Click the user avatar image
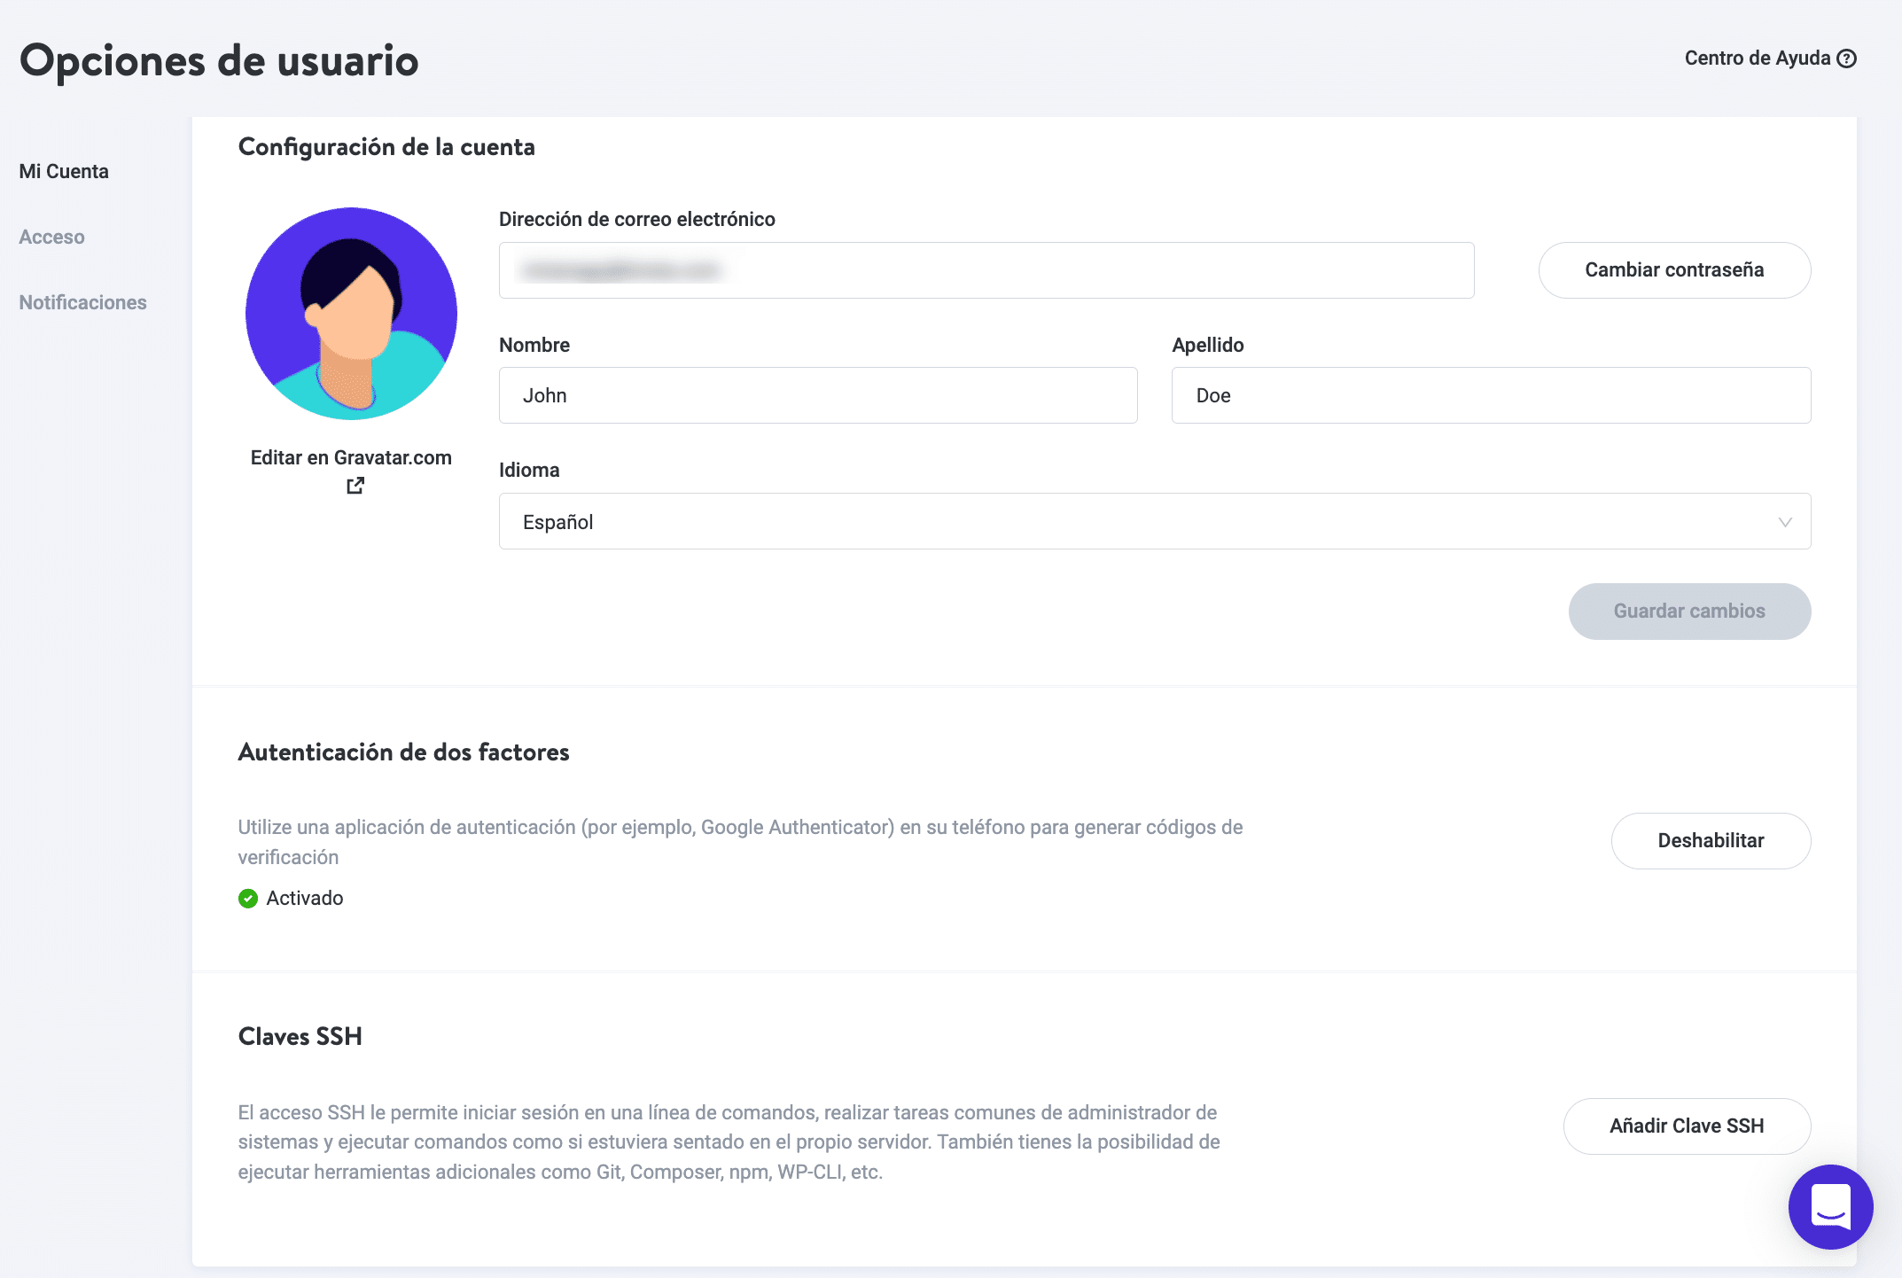Viewport: 1902px width, 1278px height. click(351, 313)
